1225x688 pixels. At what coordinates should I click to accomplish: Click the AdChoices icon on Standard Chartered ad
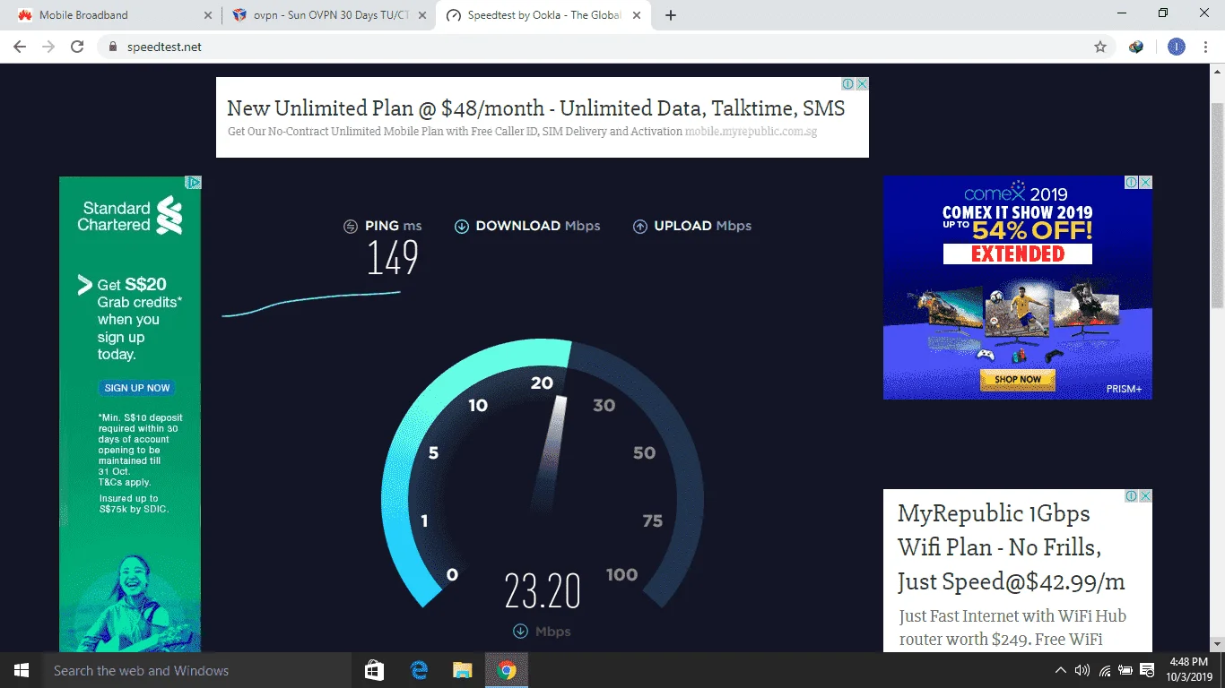click(x=193, y=183)
